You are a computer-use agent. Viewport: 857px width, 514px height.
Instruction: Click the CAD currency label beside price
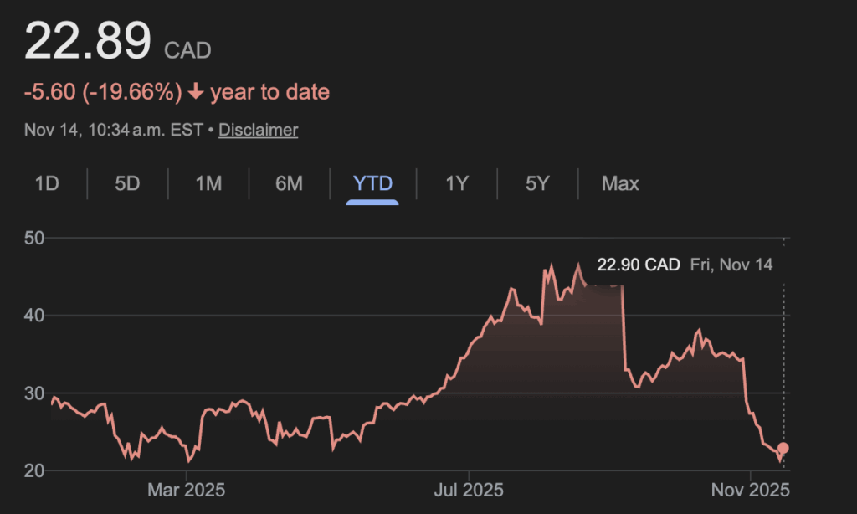[187, 51]
